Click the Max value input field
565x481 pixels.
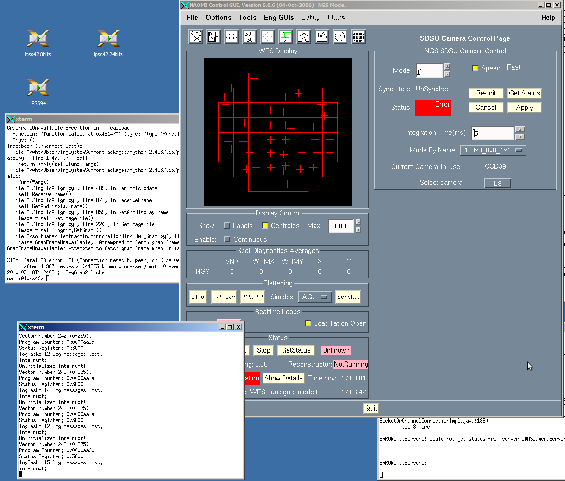pos(341,226)
